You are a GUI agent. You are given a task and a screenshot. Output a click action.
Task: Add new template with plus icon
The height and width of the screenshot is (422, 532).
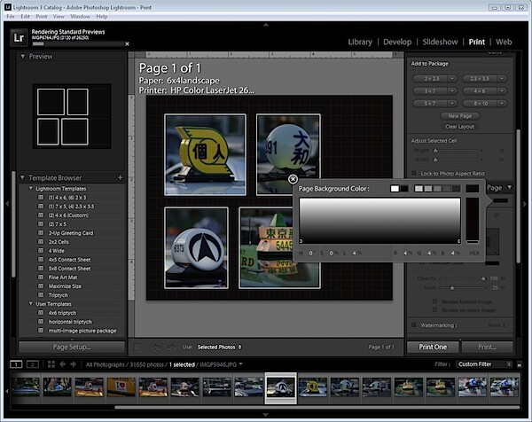pyautogui.click(x=120, y=177)
